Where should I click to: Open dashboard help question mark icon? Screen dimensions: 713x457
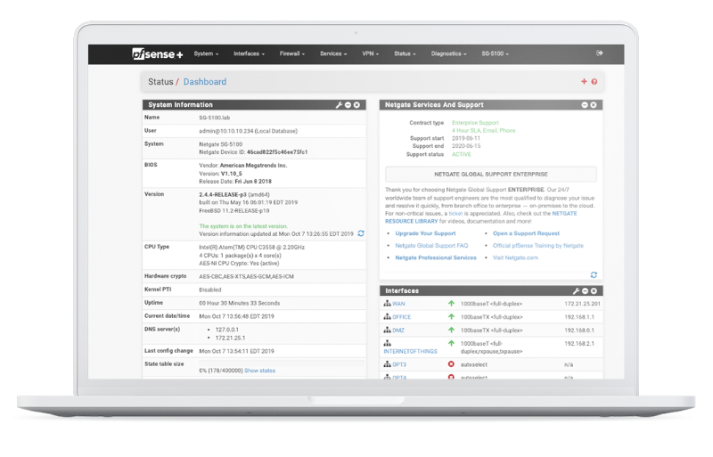tap(594, 82)
